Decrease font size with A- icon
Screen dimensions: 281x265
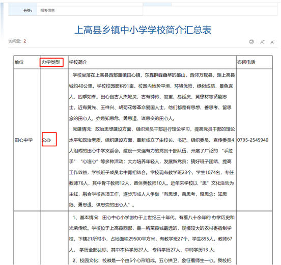[272, 42]
